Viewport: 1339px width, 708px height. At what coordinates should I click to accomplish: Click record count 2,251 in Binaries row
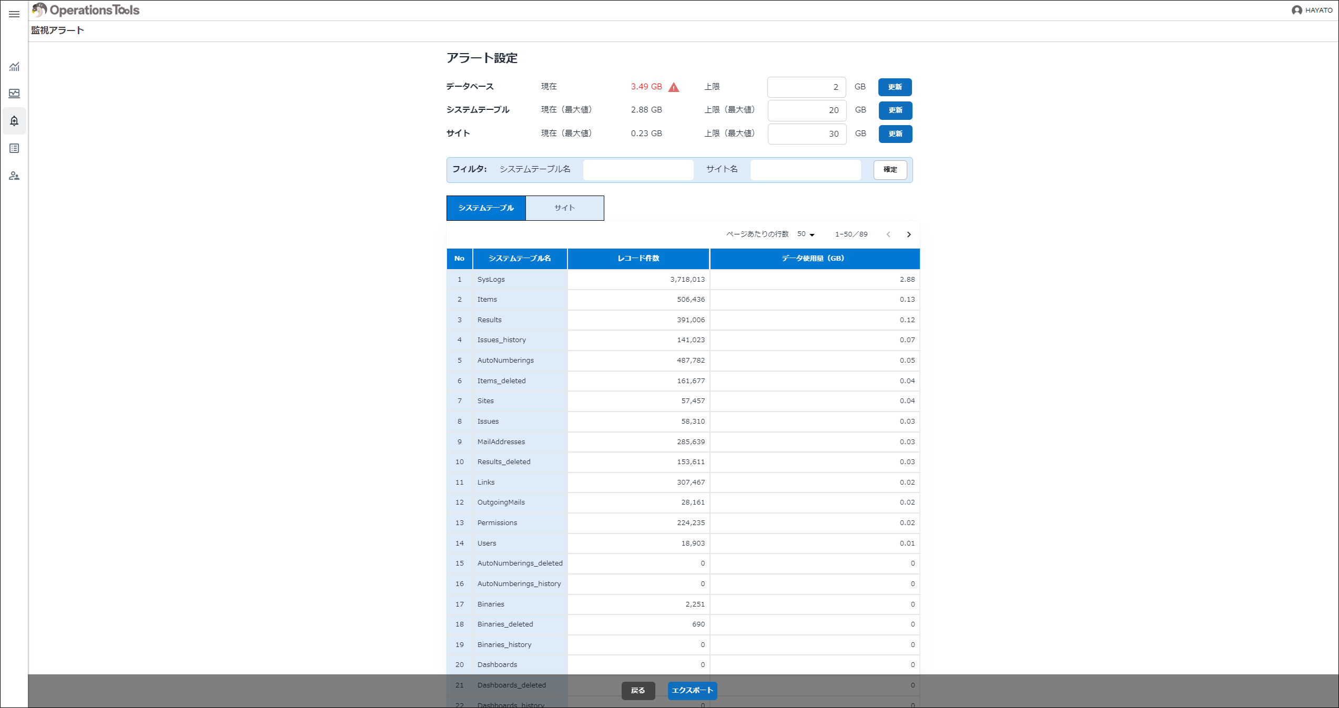(x=695, y=604)
